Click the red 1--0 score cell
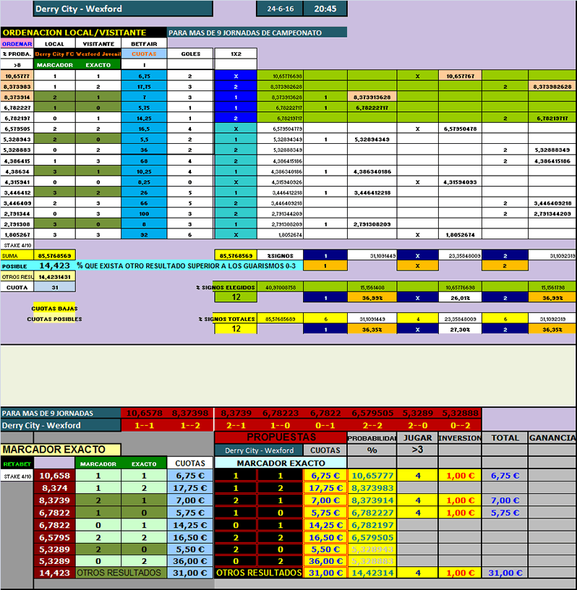Image resolution: width=577 pixels, height=590 pixels. tap(280, 425)
